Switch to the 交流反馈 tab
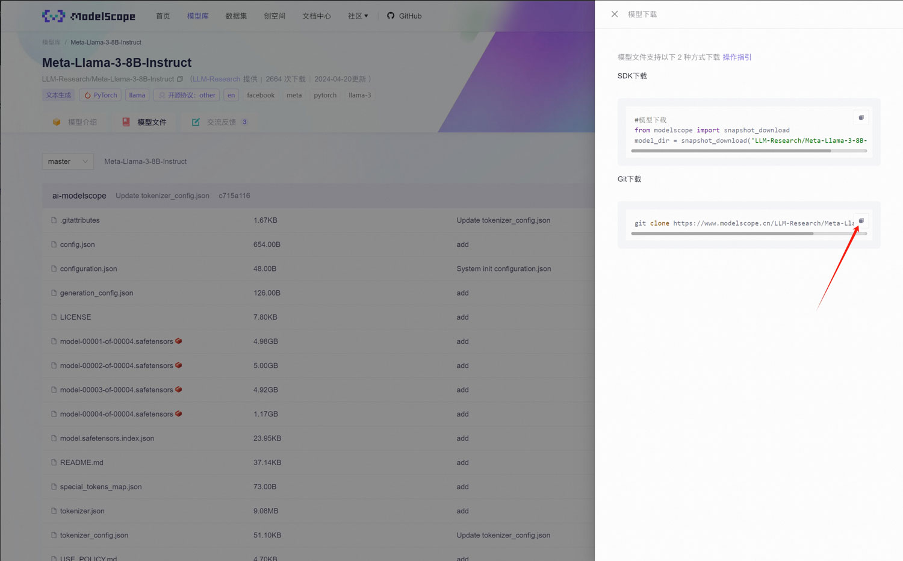Viewport: 903px width, 561px height. click(219, 122)
